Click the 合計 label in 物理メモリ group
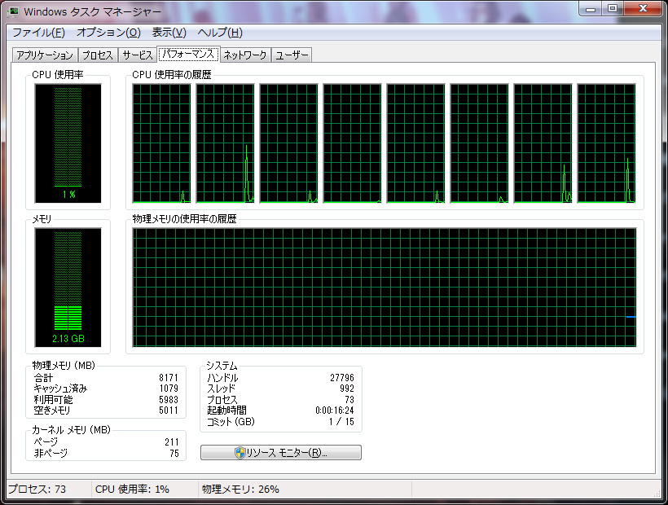 (x=43, y=378)
